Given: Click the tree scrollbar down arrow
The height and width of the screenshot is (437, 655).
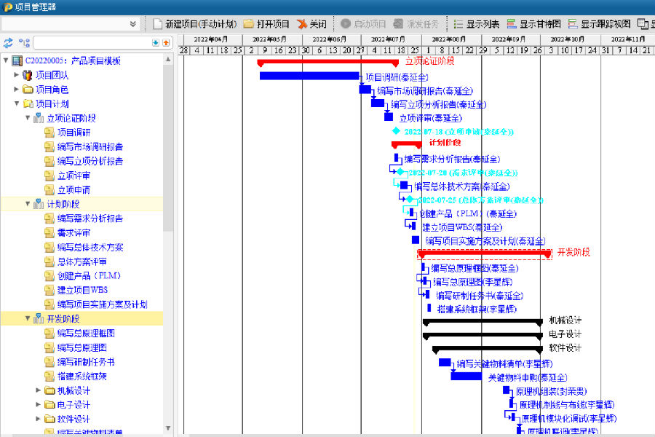Looking at the screenshot, I should click(168, 428).
